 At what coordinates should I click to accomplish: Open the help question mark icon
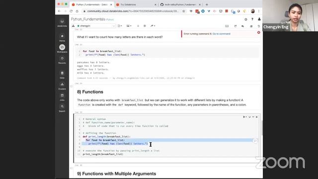click(252, 19)
